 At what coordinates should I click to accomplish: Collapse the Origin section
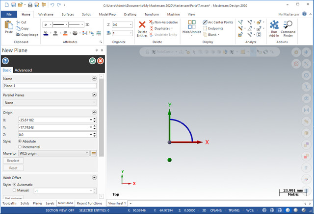point(94,112)
